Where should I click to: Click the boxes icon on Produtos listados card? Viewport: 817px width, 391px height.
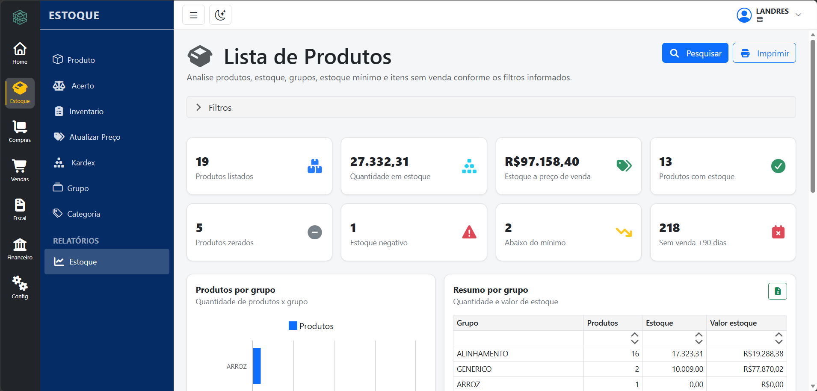(315, 166)
